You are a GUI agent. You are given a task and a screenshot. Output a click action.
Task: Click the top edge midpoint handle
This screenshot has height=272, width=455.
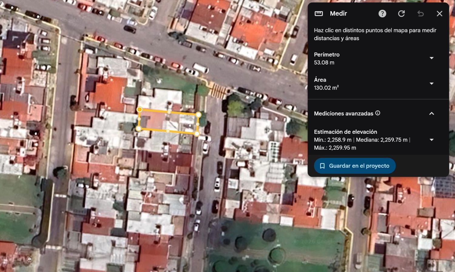coord(169,112)
